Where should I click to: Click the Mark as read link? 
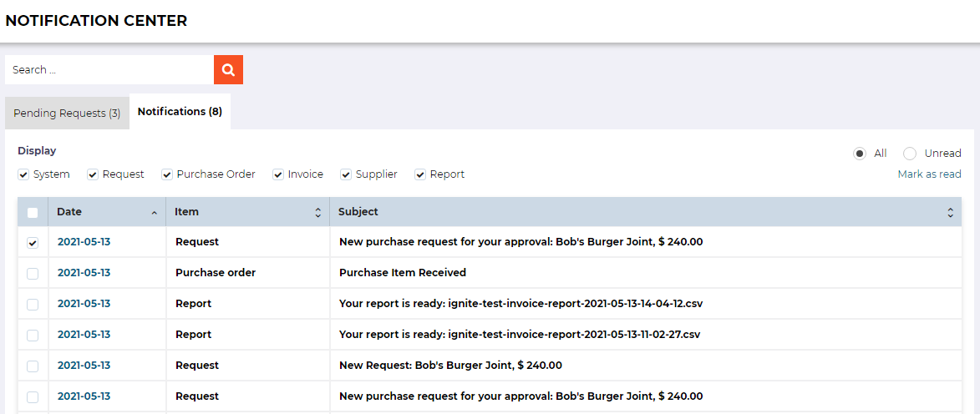(x=929, y=174)
